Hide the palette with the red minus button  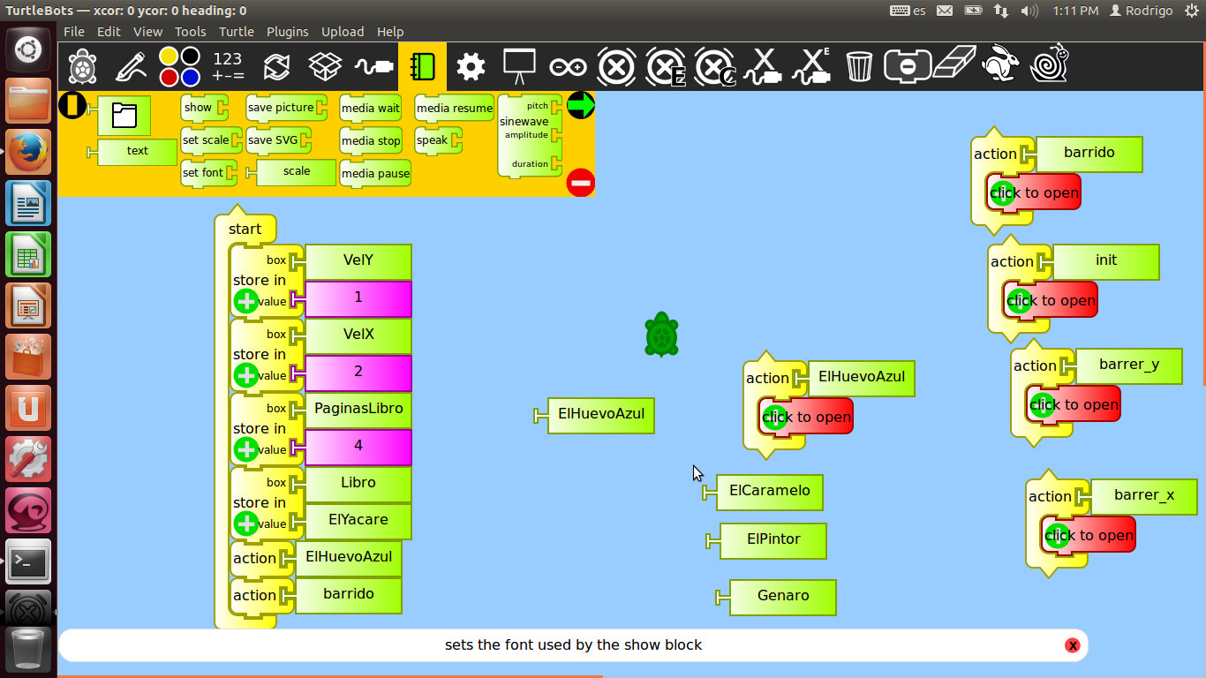click(580, 183)
